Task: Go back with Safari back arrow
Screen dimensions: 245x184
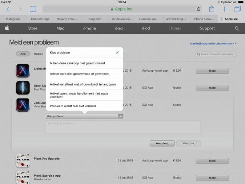Action: 8,9
